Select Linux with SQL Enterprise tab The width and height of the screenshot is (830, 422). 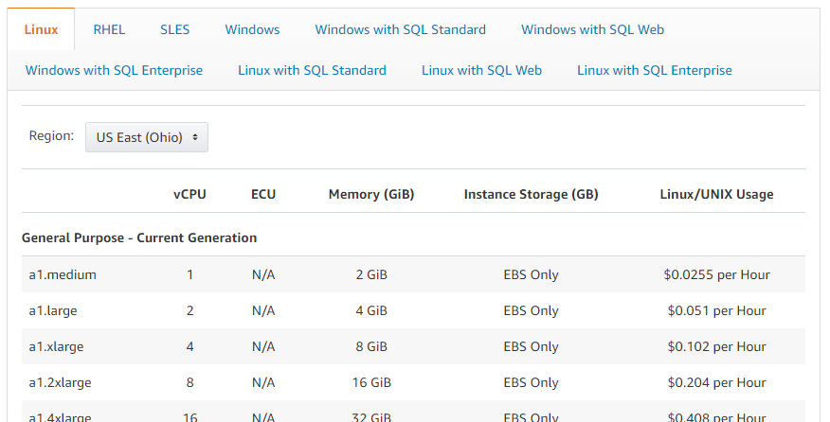click(x=654, y=70)
